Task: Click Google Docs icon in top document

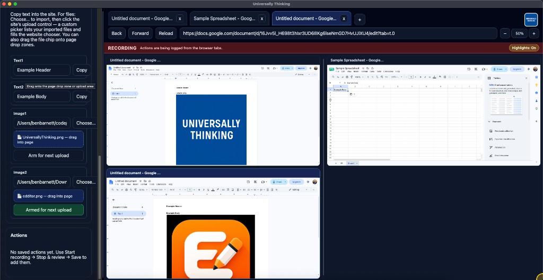Action: (x=110, y=68)
